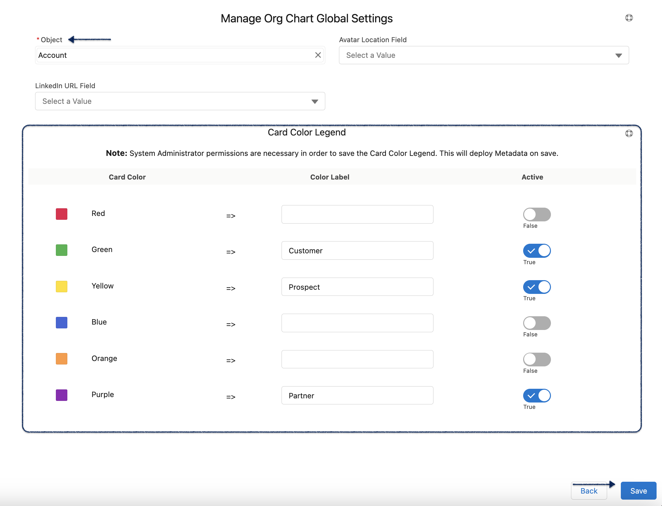662x506 pixels.
Task: Enable the Orange color active switch
Action: [537, 359]
